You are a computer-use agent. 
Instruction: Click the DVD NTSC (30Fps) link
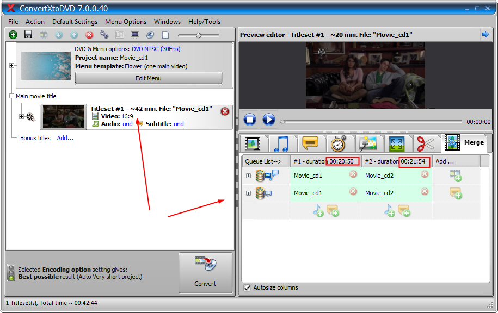click(156, 49)
